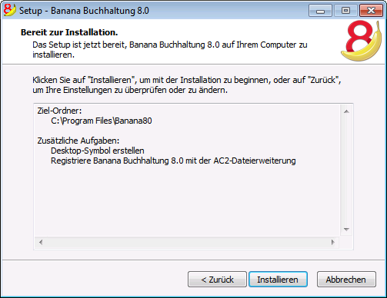Click the horizontal scrollbar track
The image size is (387, 298).
[187, 242]
